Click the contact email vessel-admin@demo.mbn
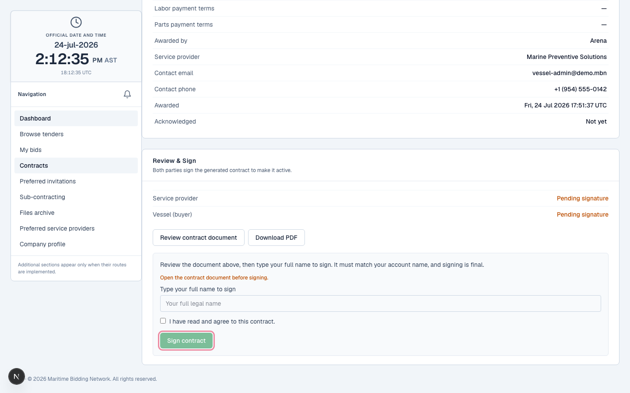 (570, 73)
